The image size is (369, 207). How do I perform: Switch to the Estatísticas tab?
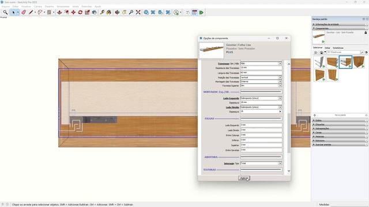click(x=338, y=48)
